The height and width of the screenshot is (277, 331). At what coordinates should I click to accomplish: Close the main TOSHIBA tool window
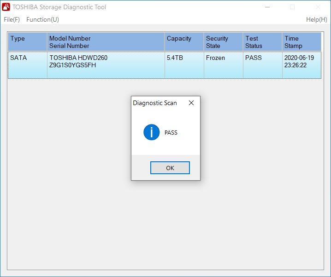318,7
